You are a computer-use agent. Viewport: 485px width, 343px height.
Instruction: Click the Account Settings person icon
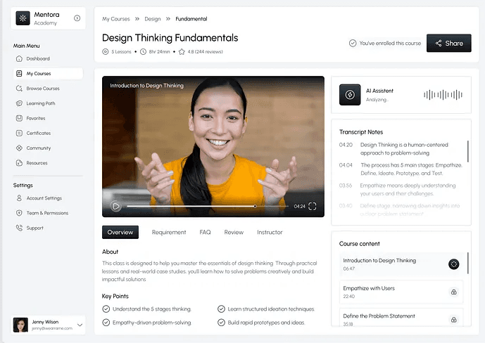coord(19,198)
